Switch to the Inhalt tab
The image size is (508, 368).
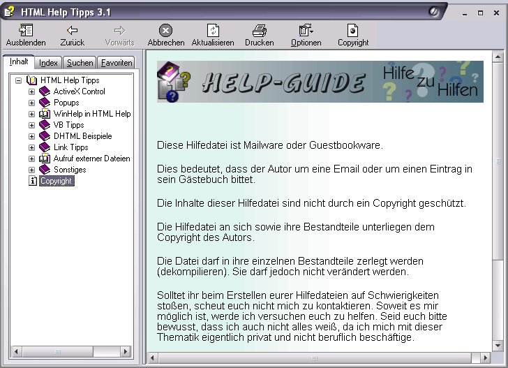pyautogui.click(x=18, y=61)
